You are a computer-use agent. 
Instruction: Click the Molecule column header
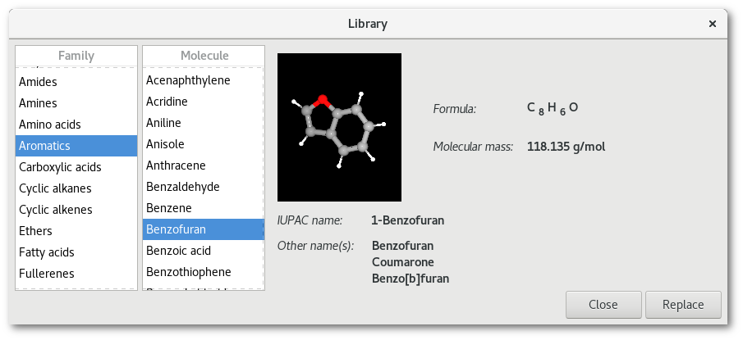coord(204,56)
